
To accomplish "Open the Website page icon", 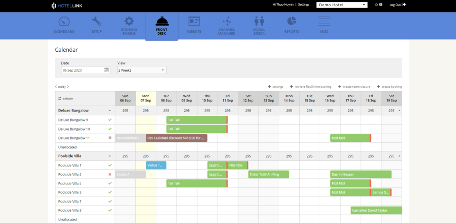I will [194, 21].
